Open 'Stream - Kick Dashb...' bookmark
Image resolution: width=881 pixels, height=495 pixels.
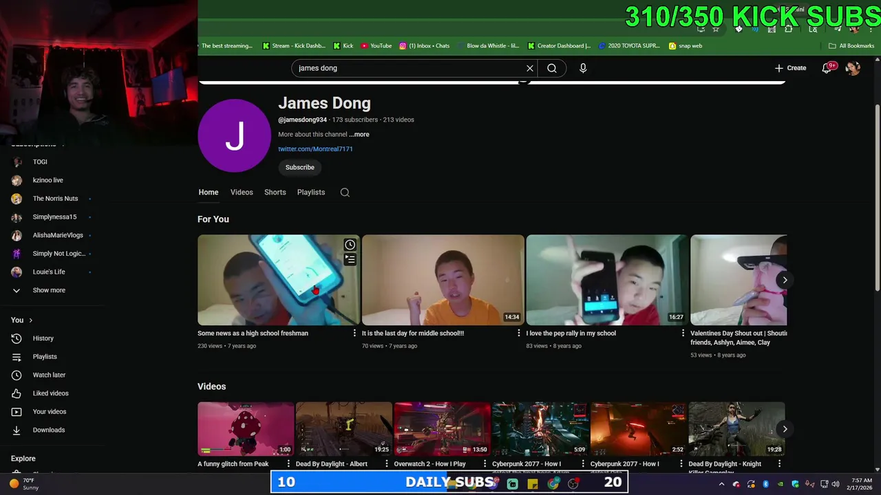point(294,46)
